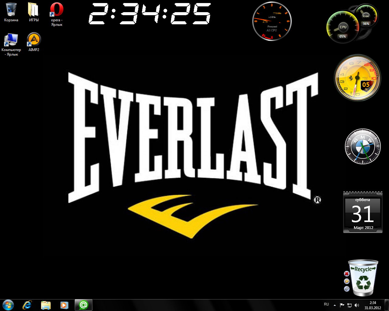This screenshot has width=389, height=311.
Task: Expand the hidden tray icons arrow
Action: pyautogui.click(x=335, y=305)
